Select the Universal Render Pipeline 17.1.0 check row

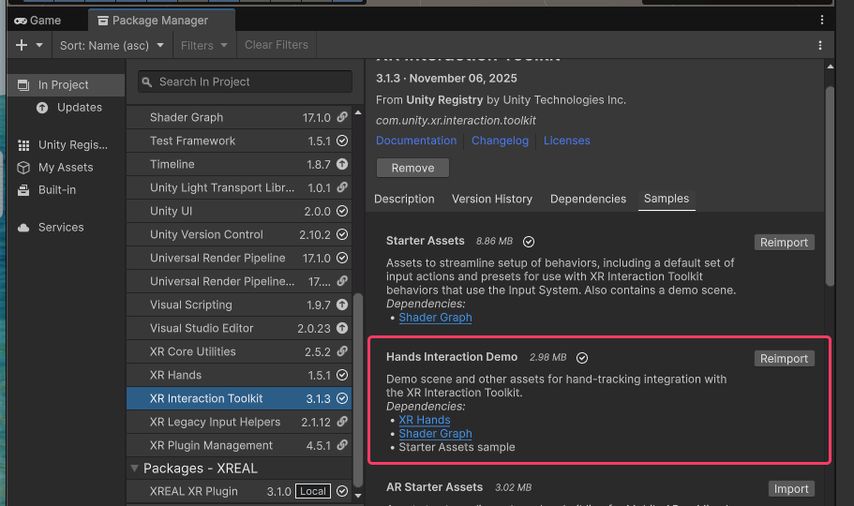click(239, 258)
